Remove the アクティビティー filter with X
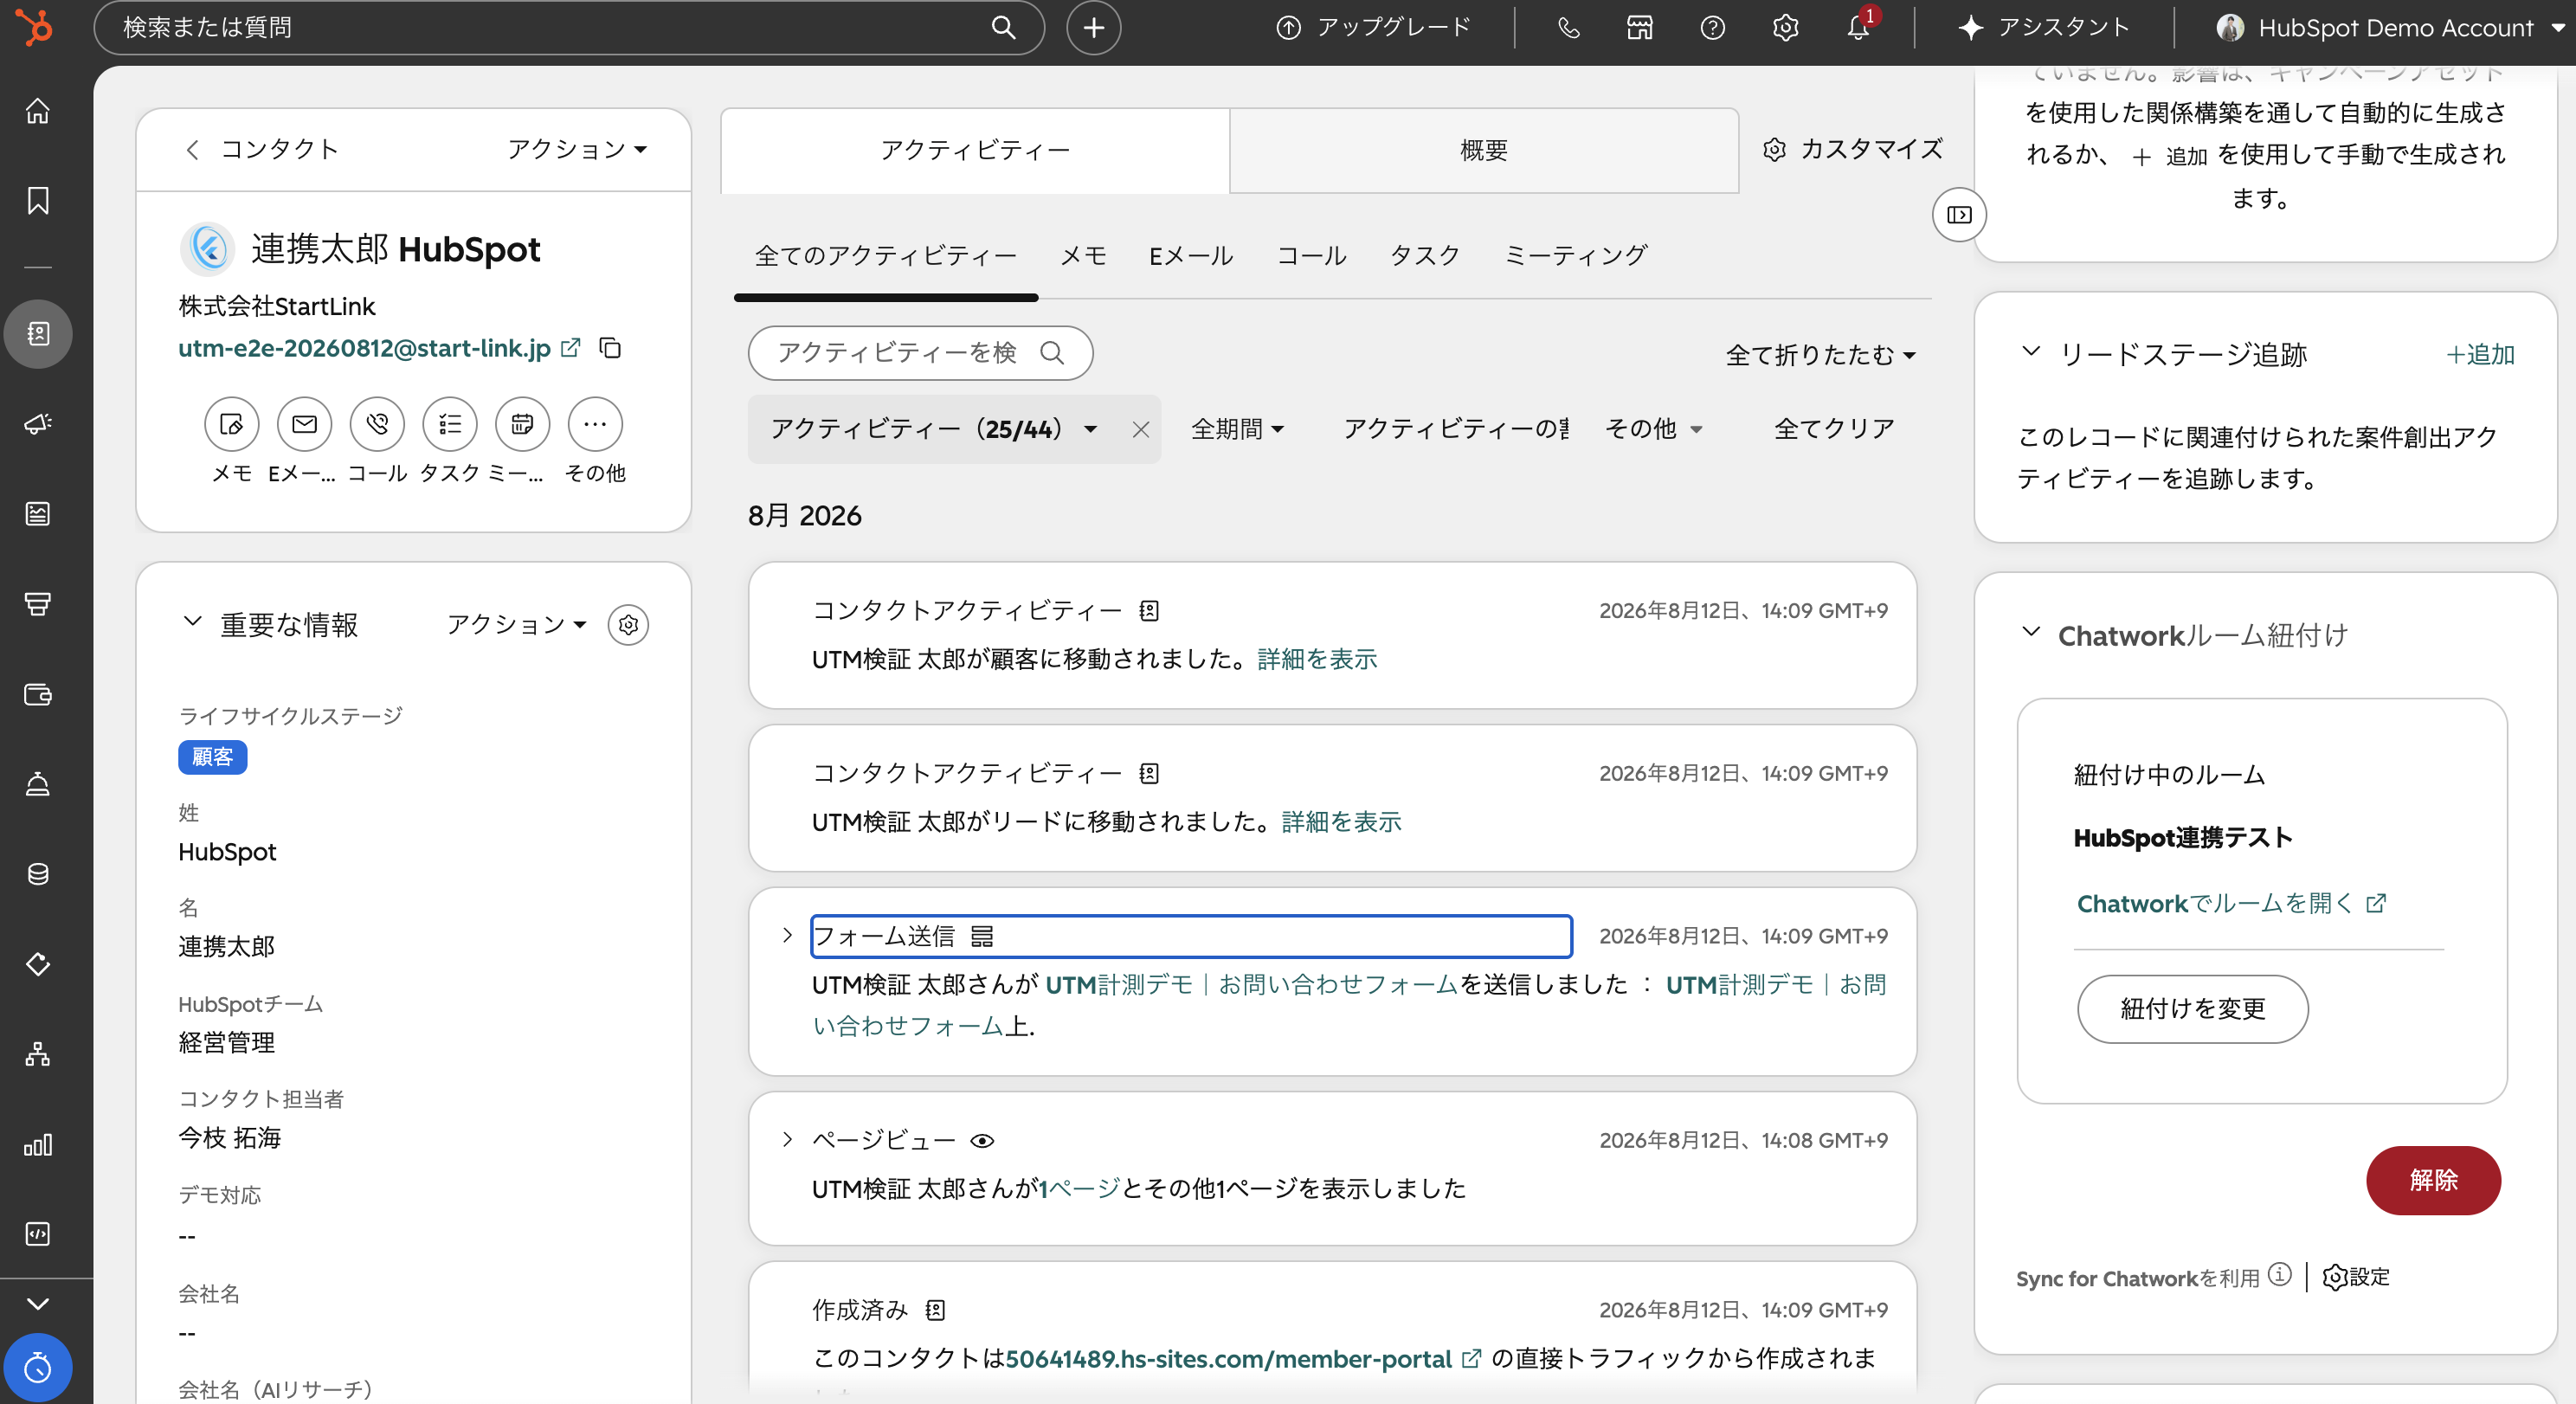 [x=1140, y=429]
